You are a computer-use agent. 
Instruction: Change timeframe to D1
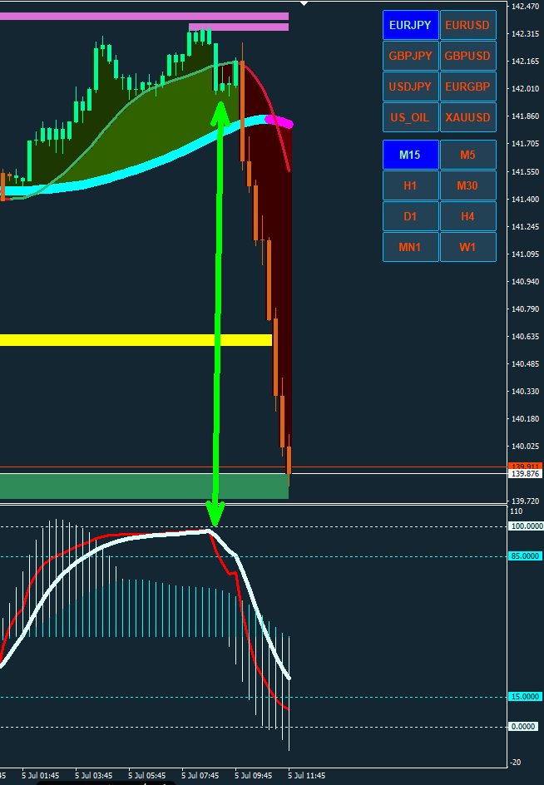pos(411,216)
